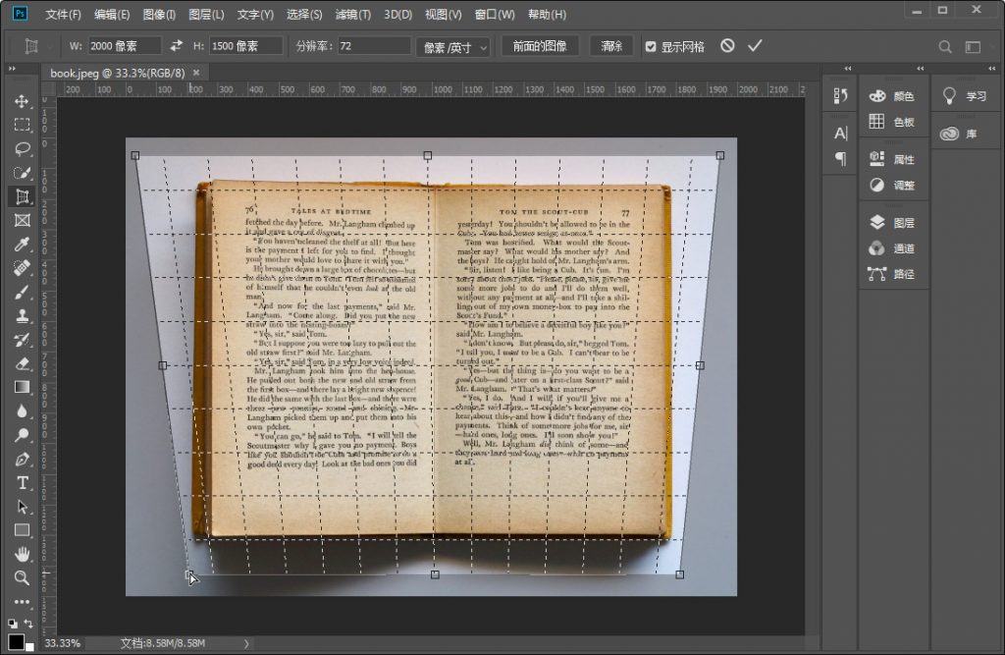This screenshot has height=655, width=1005.
Task: Click the 前面的图像 button
Action: [540, 46]
